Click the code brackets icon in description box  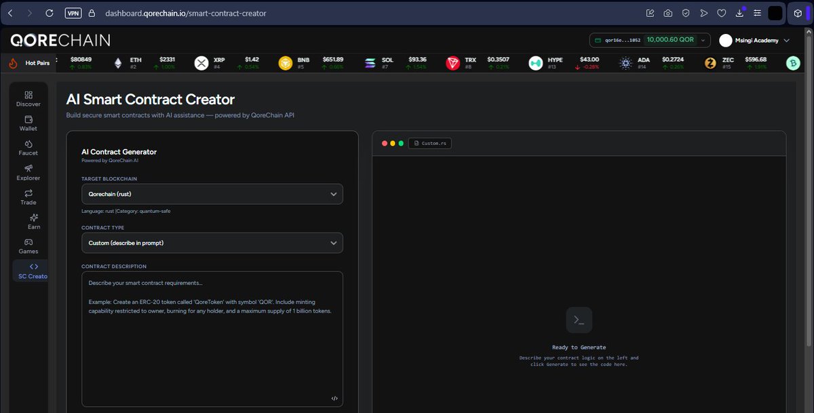coord(334,398)
